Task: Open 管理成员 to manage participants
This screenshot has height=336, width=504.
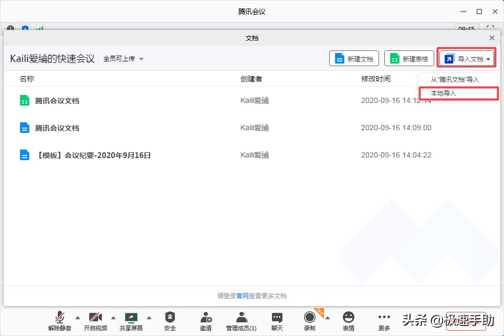Action: point(241,321)
